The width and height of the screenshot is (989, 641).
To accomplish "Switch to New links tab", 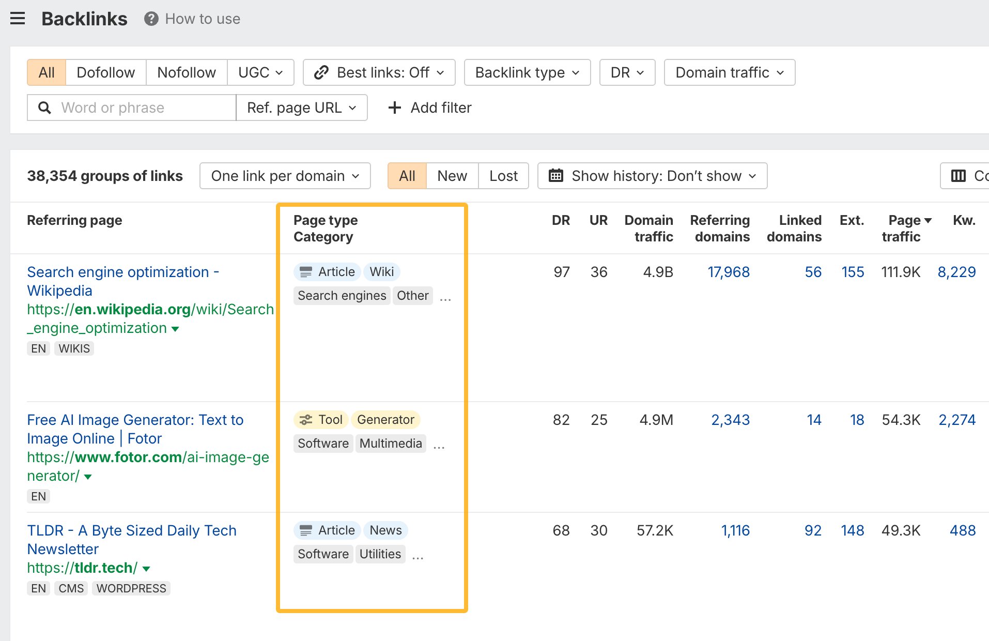I will [x=452, y=176].
